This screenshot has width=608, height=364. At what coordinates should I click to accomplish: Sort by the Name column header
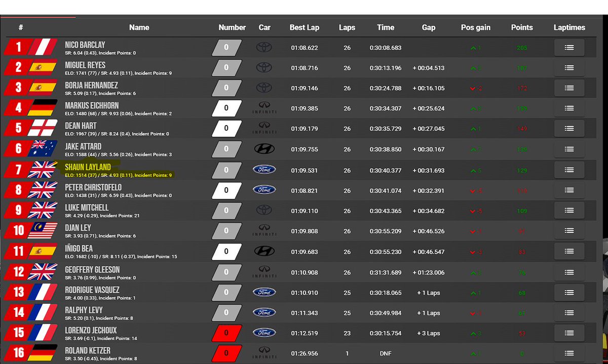click(139, 27)
